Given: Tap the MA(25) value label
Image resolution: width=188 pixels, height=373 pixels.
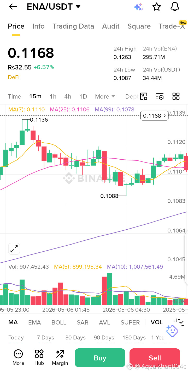Looking at the screenshot, I should pyautogui.click(x=70, y=110).
